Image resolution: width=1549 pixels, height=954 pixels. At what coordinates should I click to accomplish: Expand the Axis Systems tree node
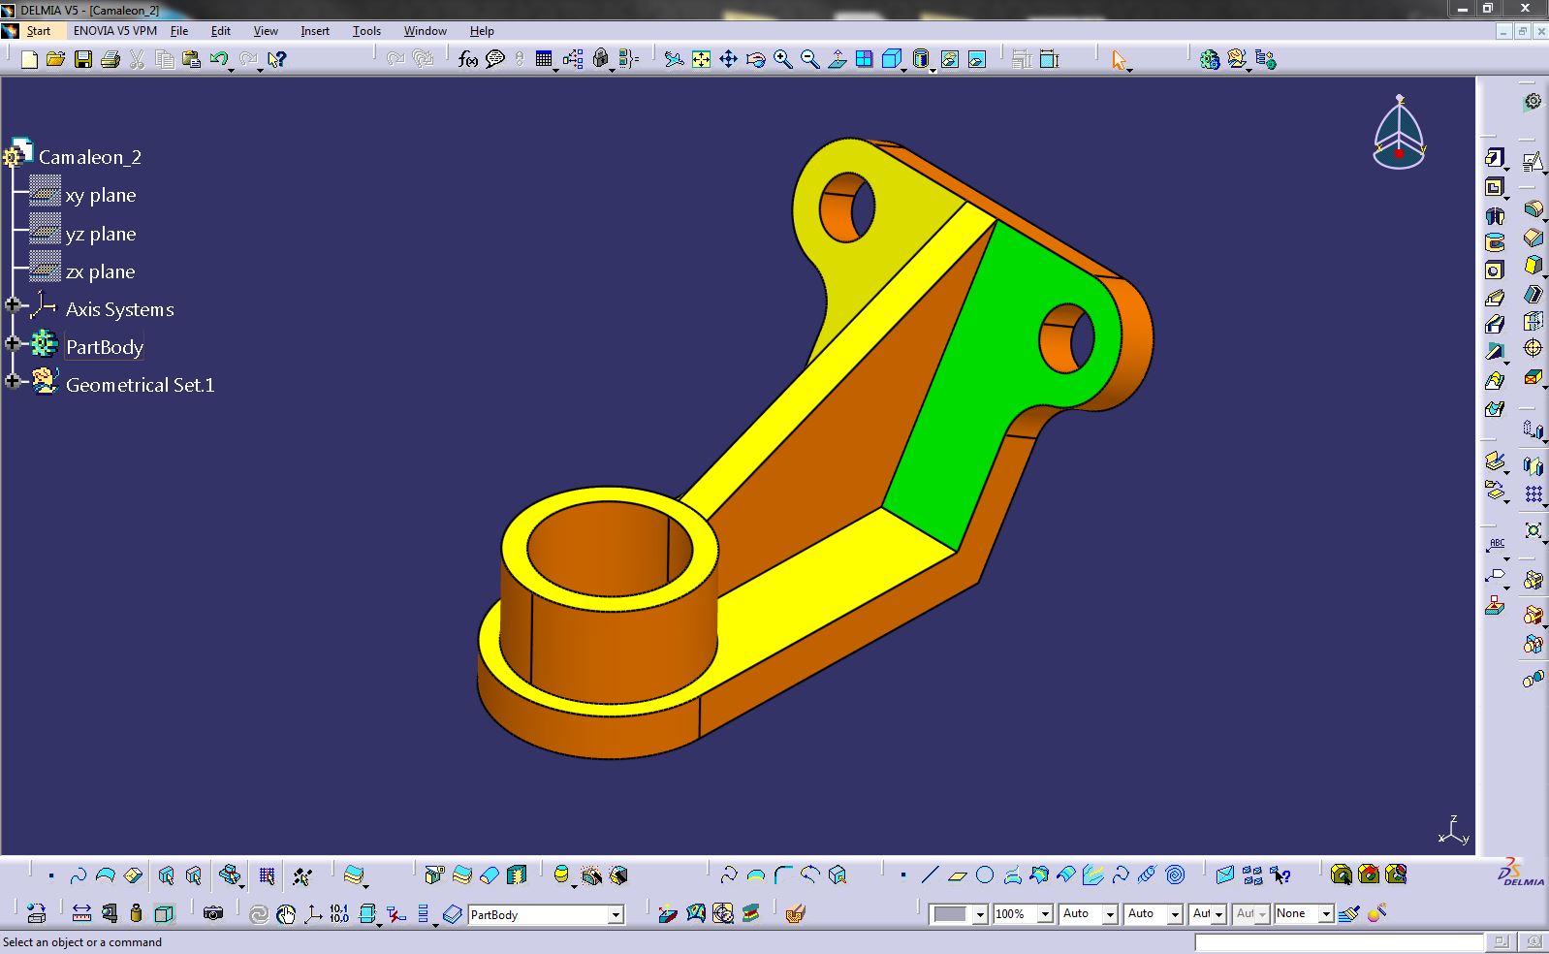13,305
